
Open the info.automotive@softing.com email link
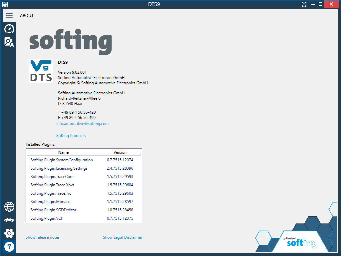83,124
